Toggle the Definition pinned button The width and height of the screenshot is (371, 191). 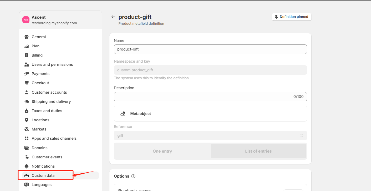coord(291,17)
